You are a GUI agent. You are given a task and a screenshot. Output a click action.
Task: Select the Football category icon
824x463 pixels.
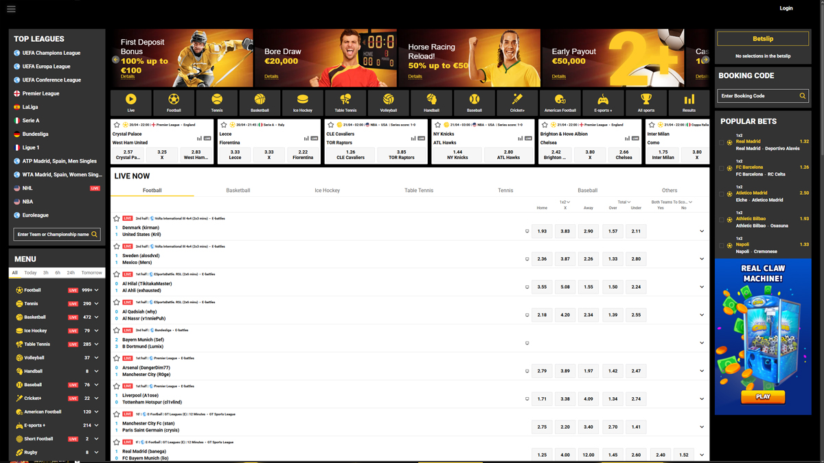click(174, 99)
